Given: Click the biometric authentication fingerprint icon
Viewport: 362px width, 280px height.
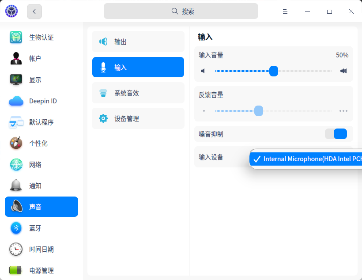Looking at the screenshot, I should point(16,38).
